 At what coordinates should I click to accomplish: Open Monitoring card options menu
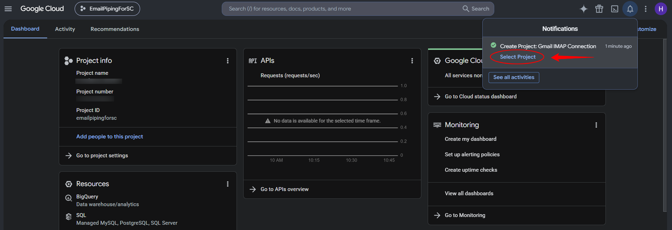596,125
